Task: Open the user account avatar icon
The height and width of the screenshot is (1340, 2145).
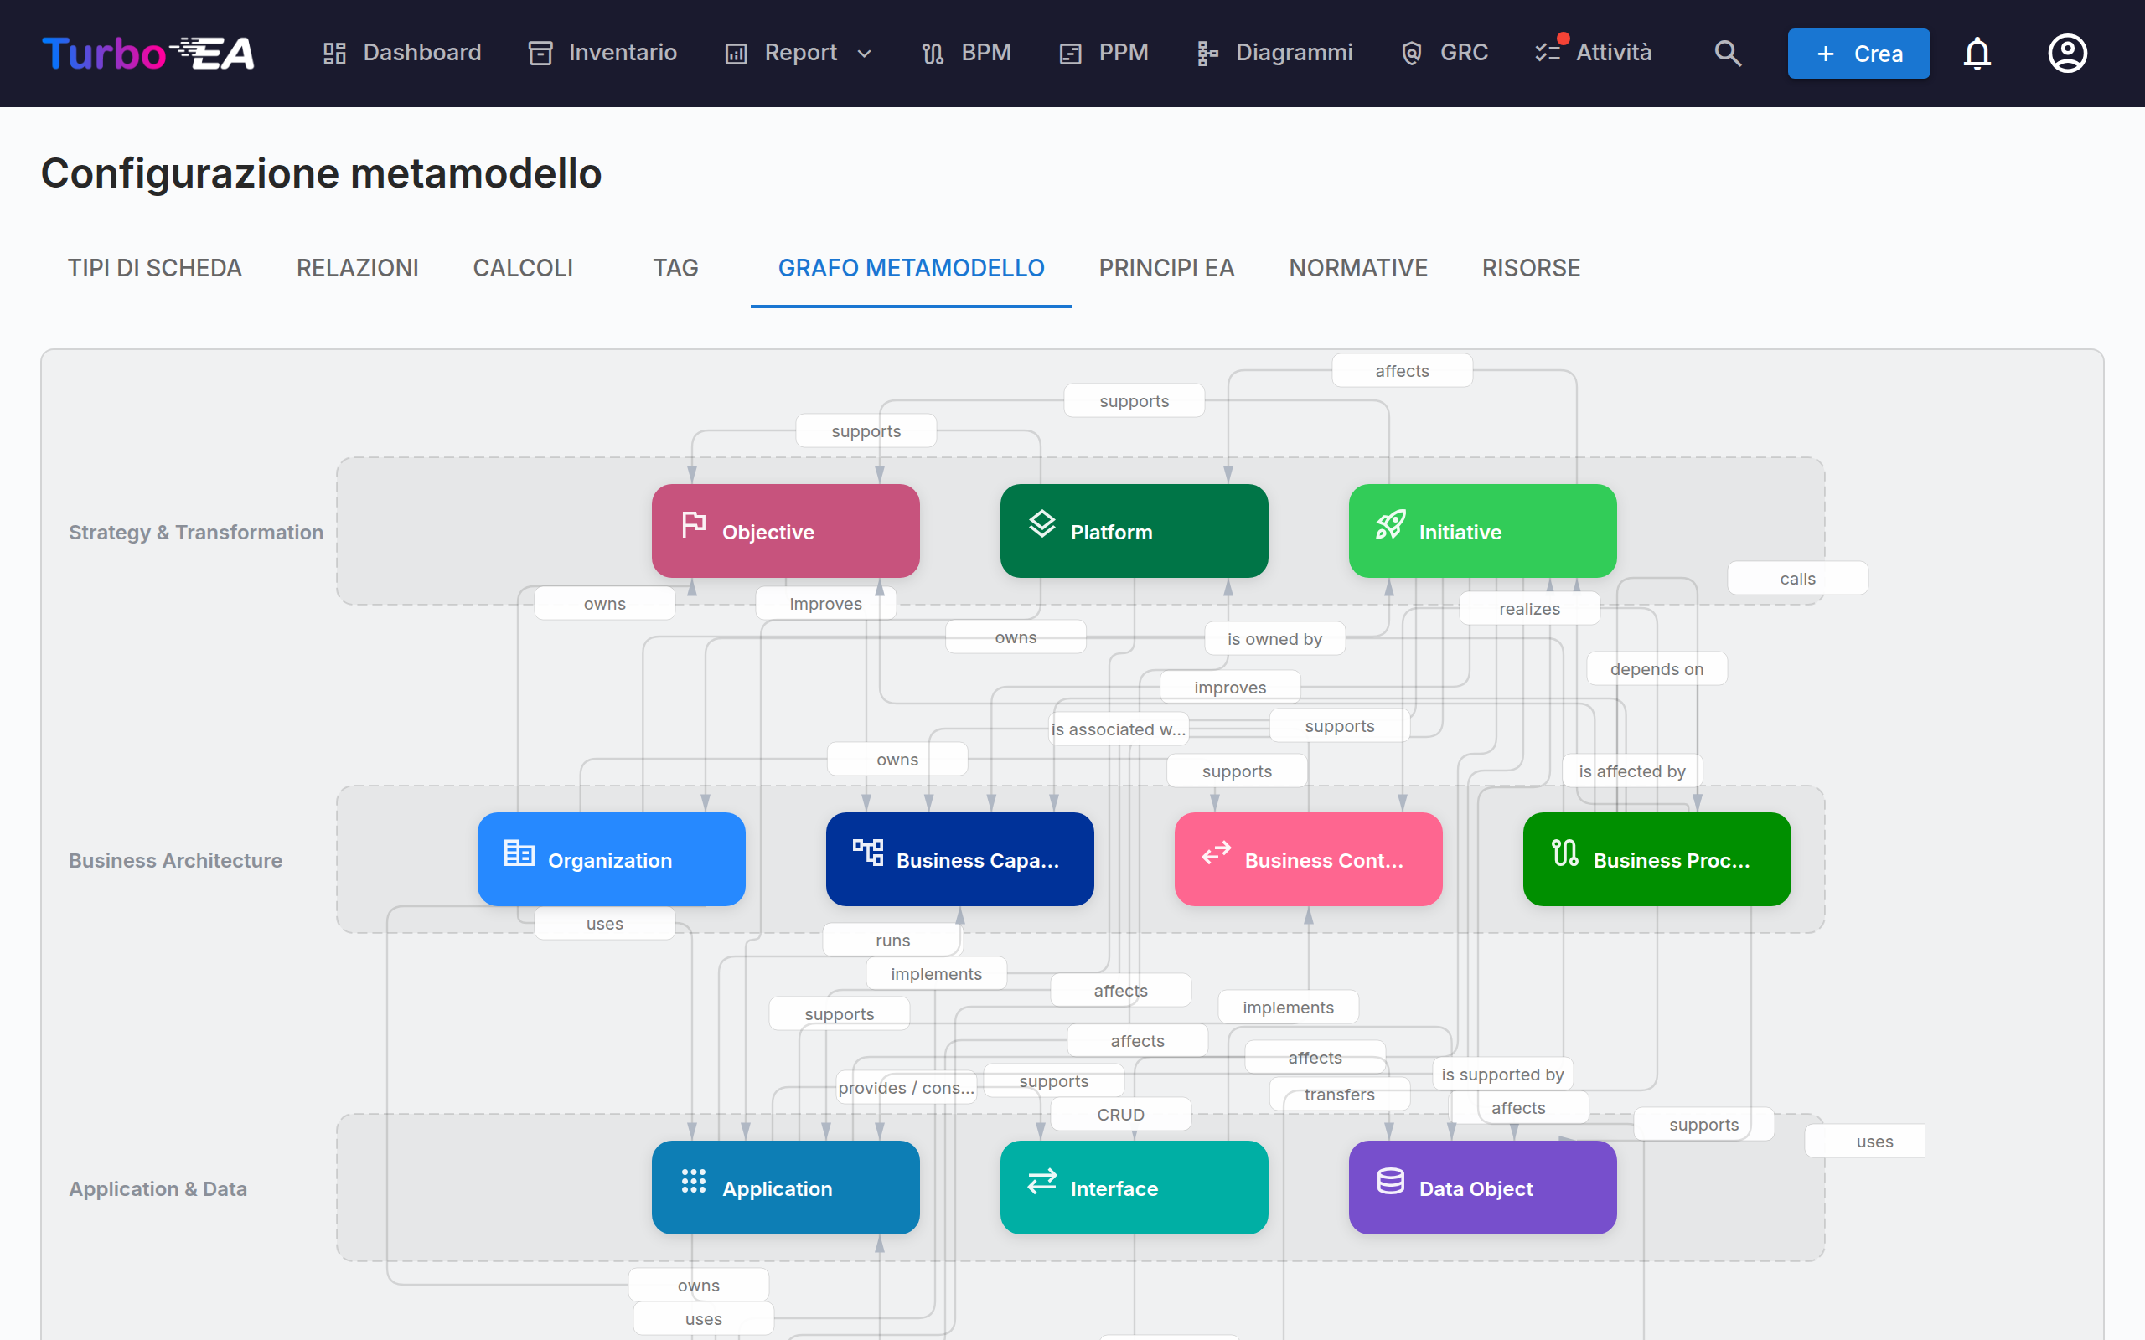Action: 2067,53
